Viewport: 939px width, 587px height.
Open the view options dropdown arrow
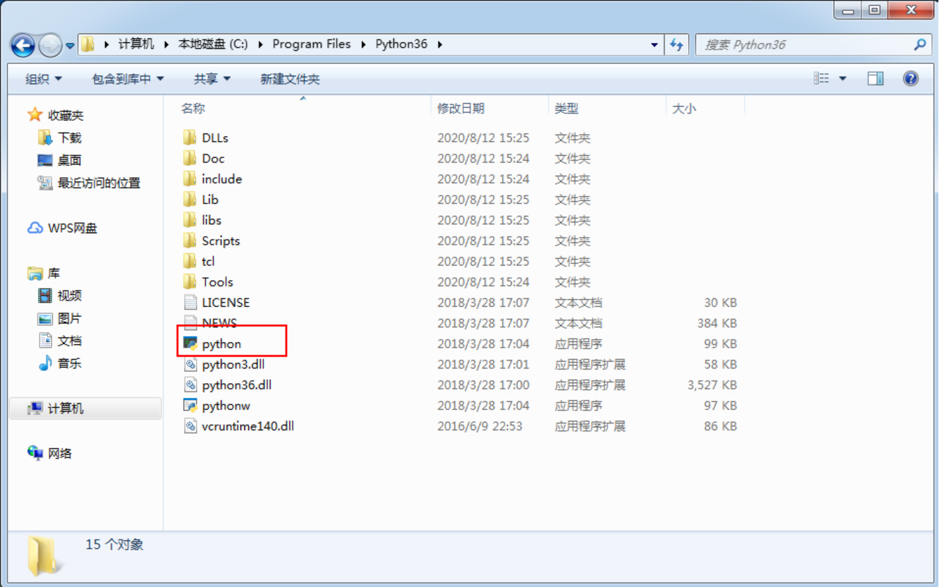843,78
